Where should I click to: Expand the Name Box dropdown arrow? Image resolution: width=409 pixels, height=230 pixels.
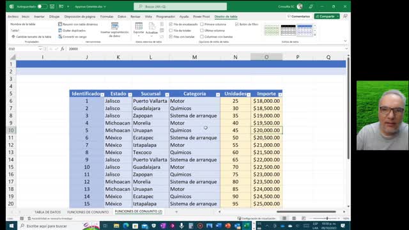click(40, 49)
